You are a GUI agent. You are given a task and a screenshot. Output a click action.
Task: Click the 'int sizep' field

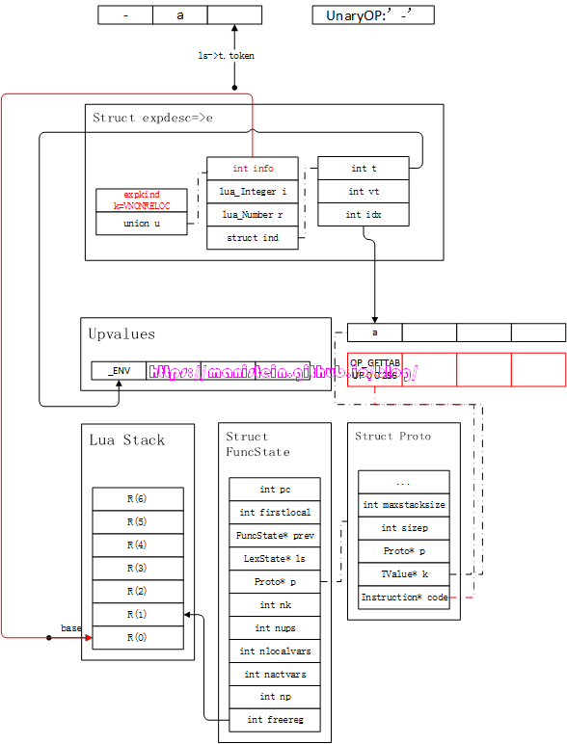point(404,528)
